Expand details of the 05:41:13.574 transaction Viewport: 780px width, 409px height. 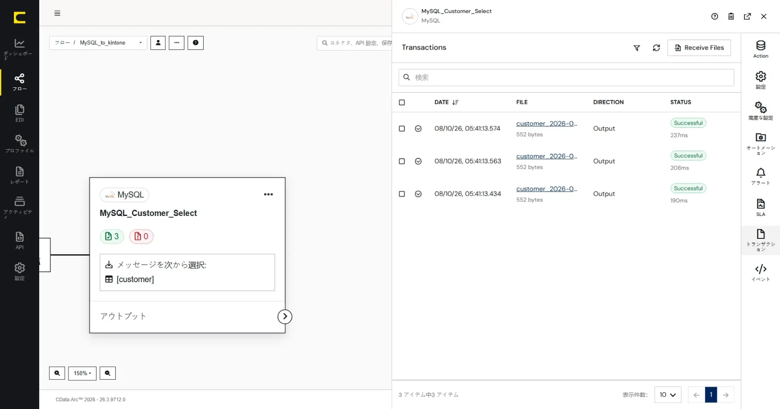pos(418,129)
